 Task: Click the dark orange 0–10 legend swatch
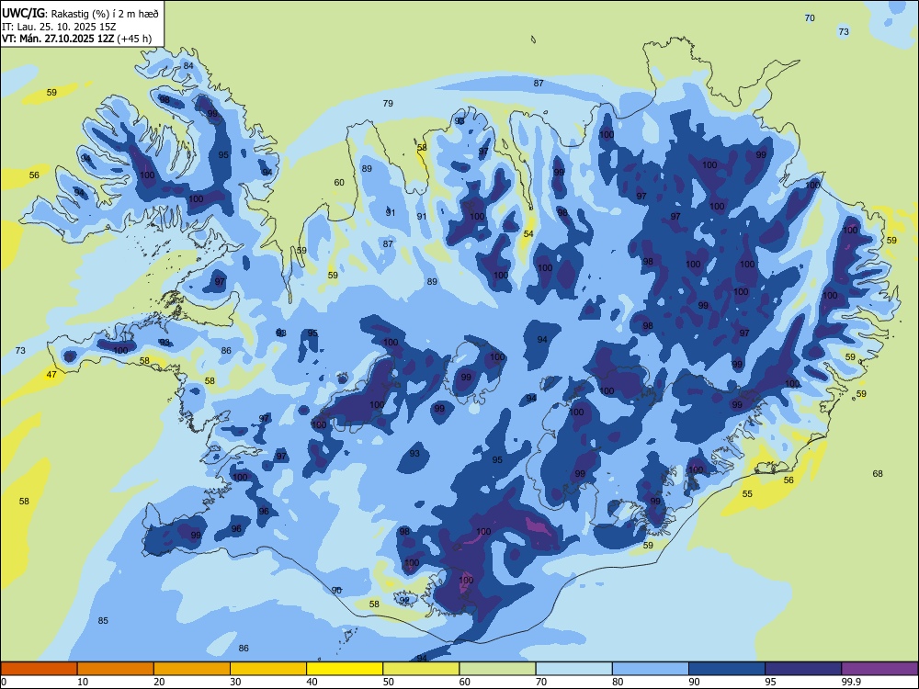(39, 669)
